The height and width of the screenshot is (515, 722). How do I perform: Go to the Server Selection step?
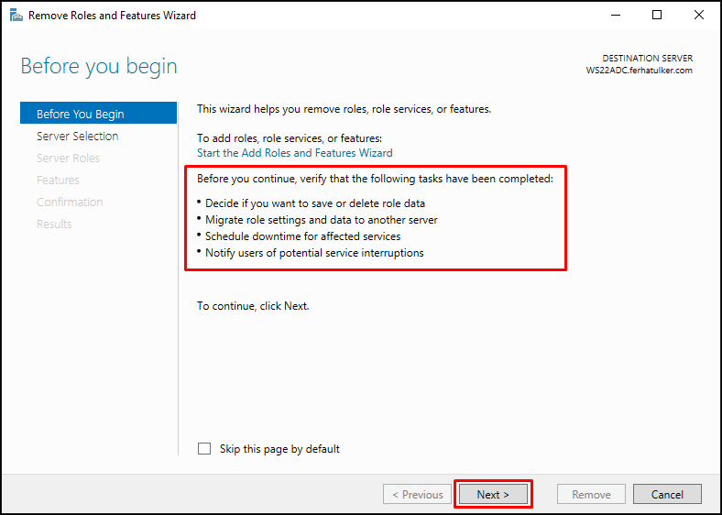77,136
